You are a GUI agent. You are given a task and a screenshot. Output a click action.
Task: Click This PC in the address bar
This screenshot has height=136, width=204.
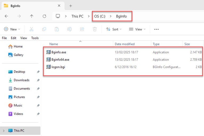[77, 16]
